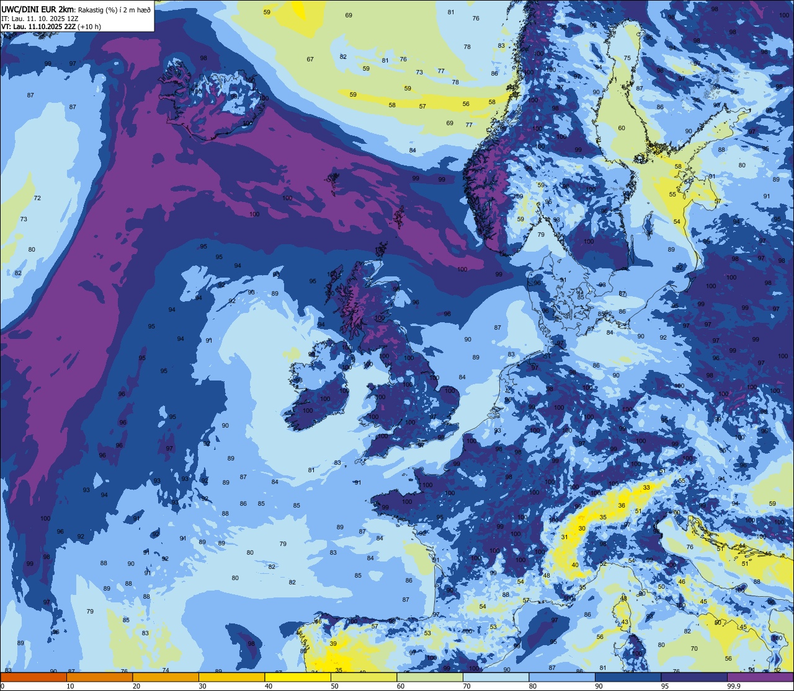Click the humidity value '75' over Finland

(627, 58)
